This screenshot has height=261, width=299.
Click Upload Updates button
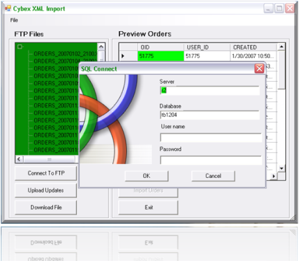coord(46,190)
